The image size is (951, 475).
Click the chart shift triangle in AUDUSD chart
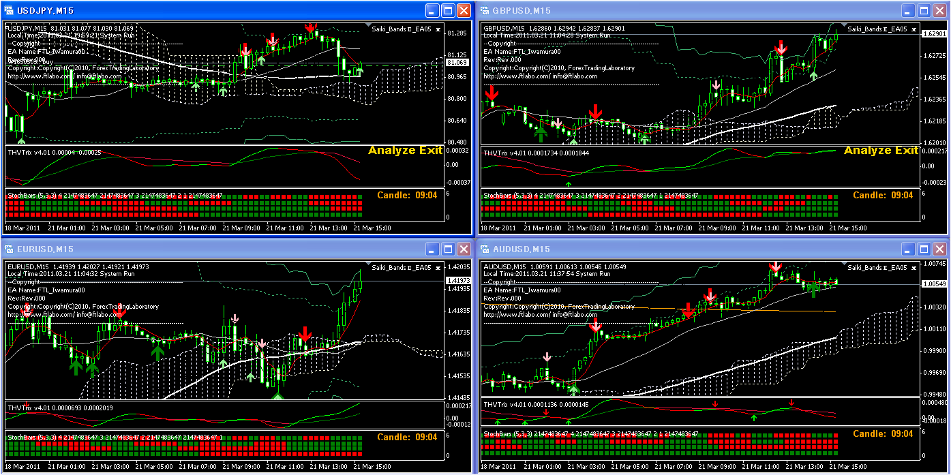tap(843, 263)
